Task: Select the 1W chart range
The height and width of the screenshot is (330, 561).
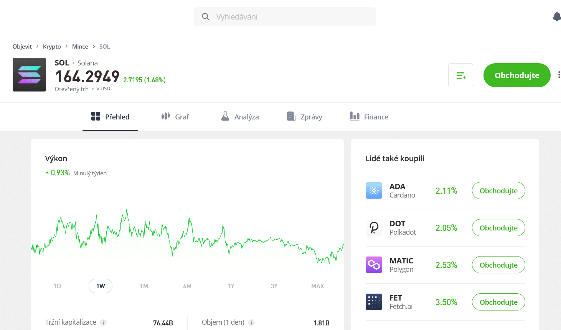Action: pyautogui.click(x=101, y=286)
